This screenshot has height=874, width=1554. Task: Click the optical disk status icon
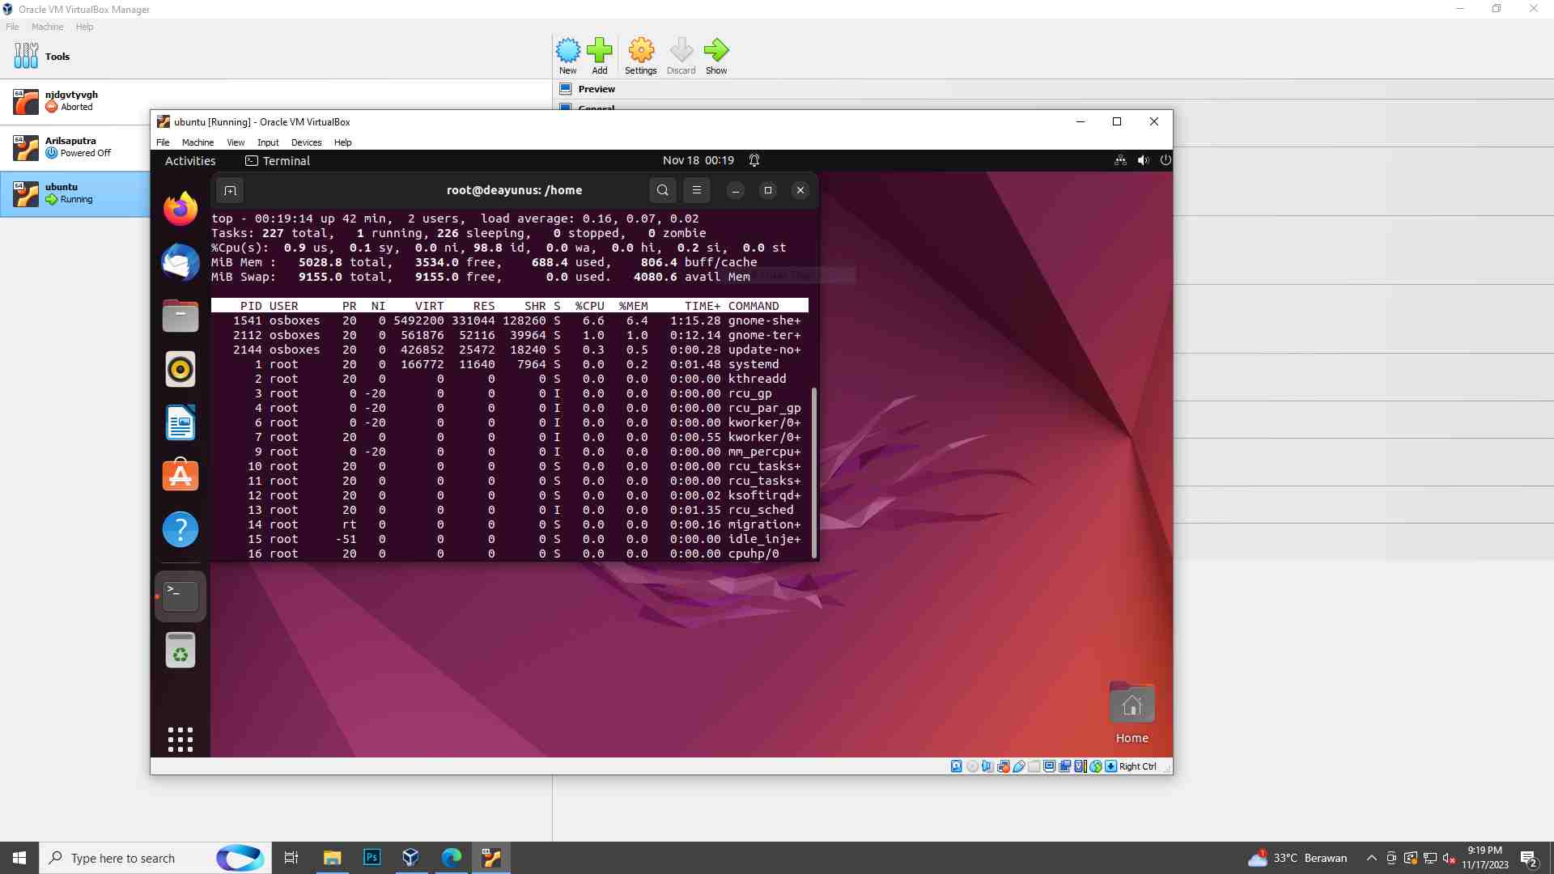[x=972, y=766]
